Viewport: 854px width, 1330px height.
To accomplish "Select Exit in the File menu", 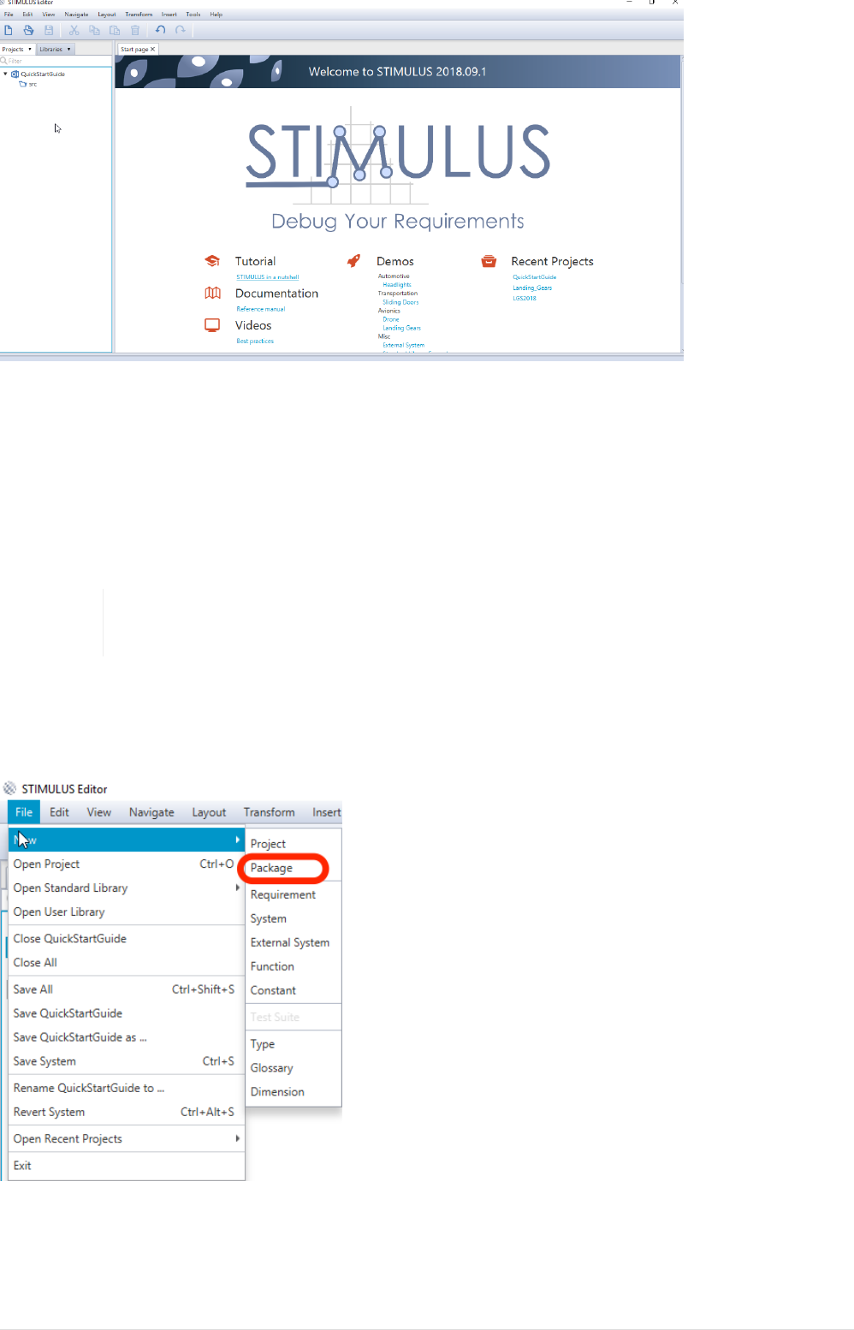I will (126, 1165).
